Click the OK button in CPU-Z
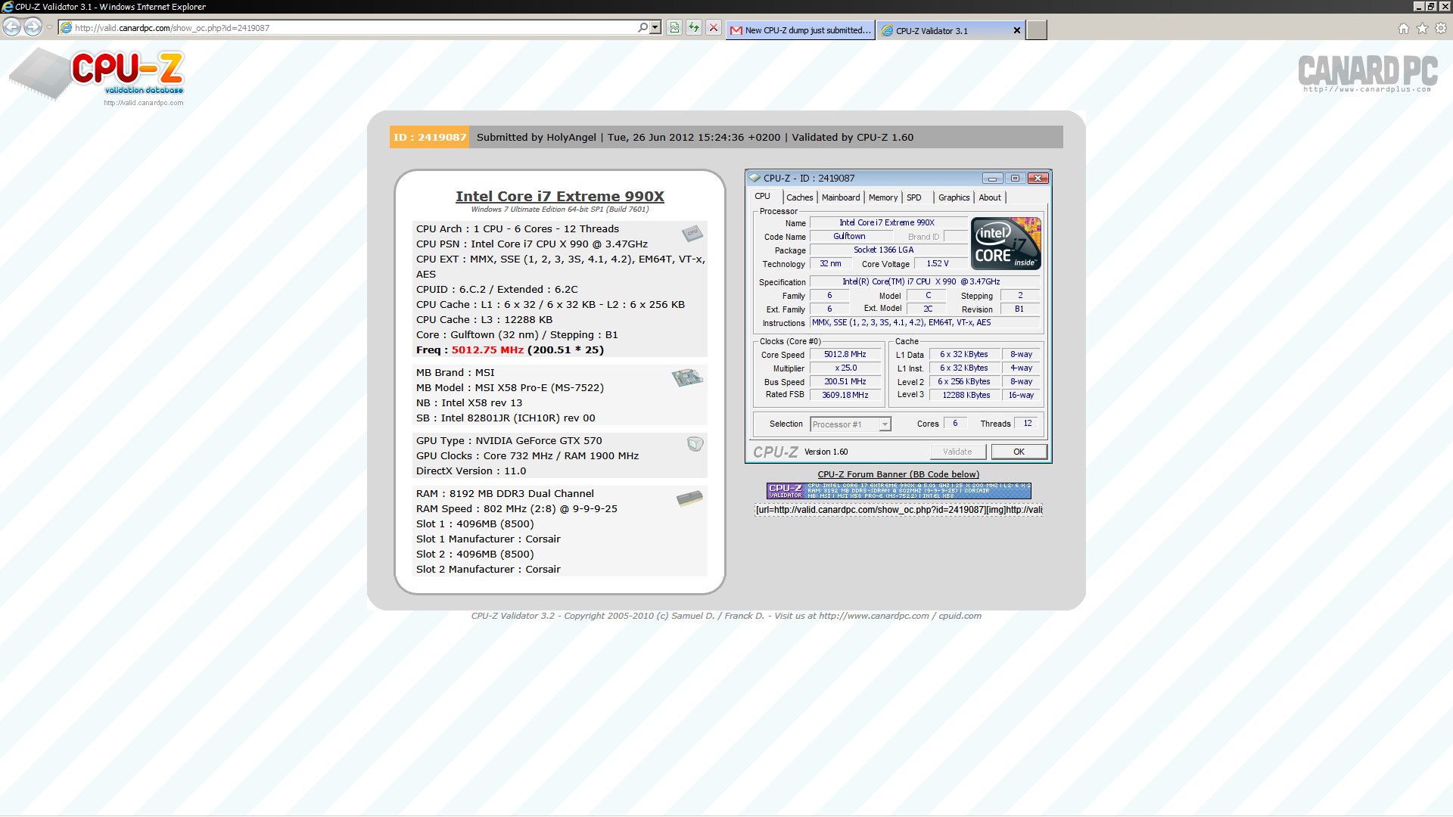The image size is (1453, 817). [x=1019, y=452]
